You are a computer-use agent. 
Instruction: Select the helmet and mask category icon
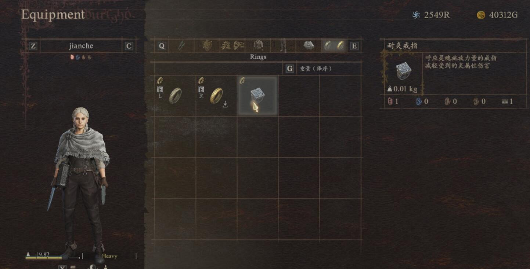point(232,45)
